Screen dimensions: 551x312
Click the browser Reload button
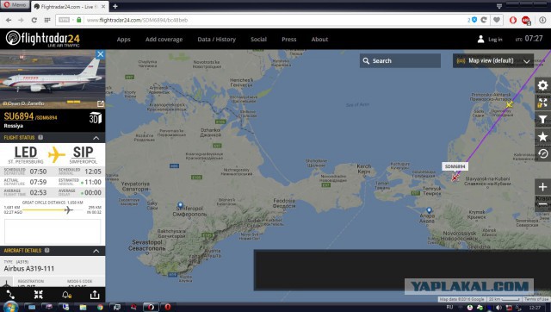34,20
